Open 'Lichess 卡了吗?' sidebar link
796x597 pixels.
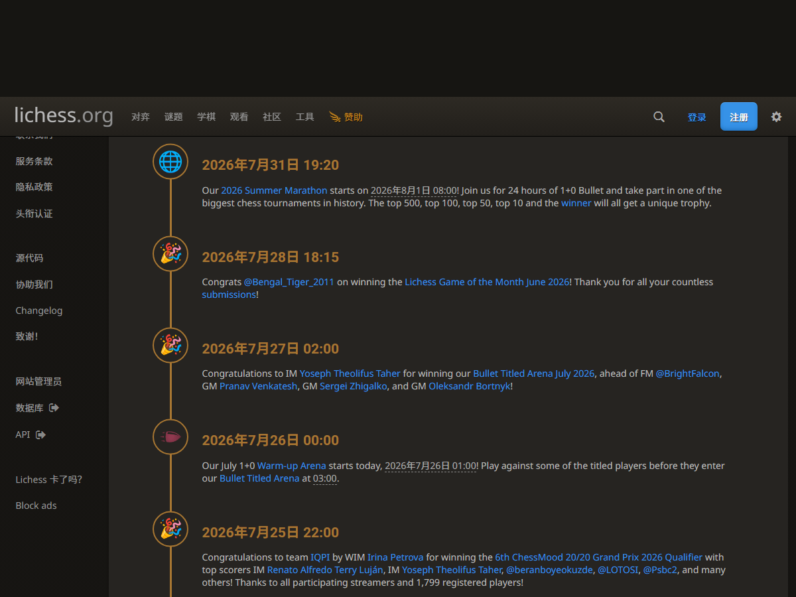tap(49, 480)
